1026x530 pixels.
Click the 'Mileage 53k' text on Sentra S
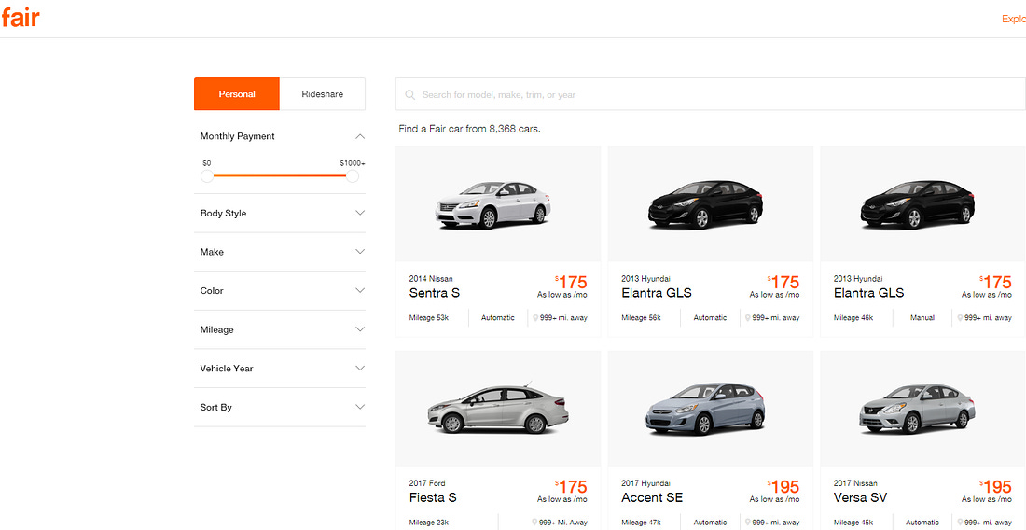[429, 318]
